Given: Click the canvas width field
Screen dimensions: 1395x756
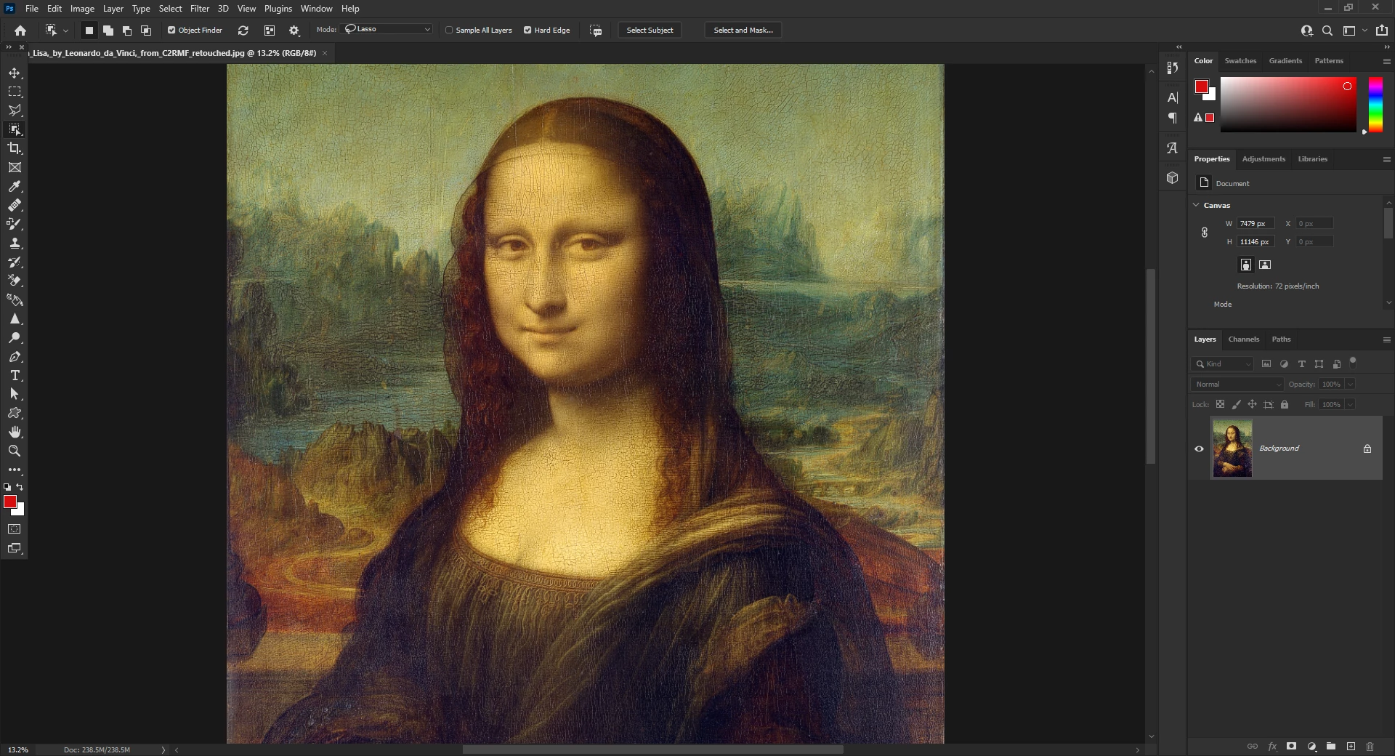Looking at the screenshot, I should (x=1255, y=223).
